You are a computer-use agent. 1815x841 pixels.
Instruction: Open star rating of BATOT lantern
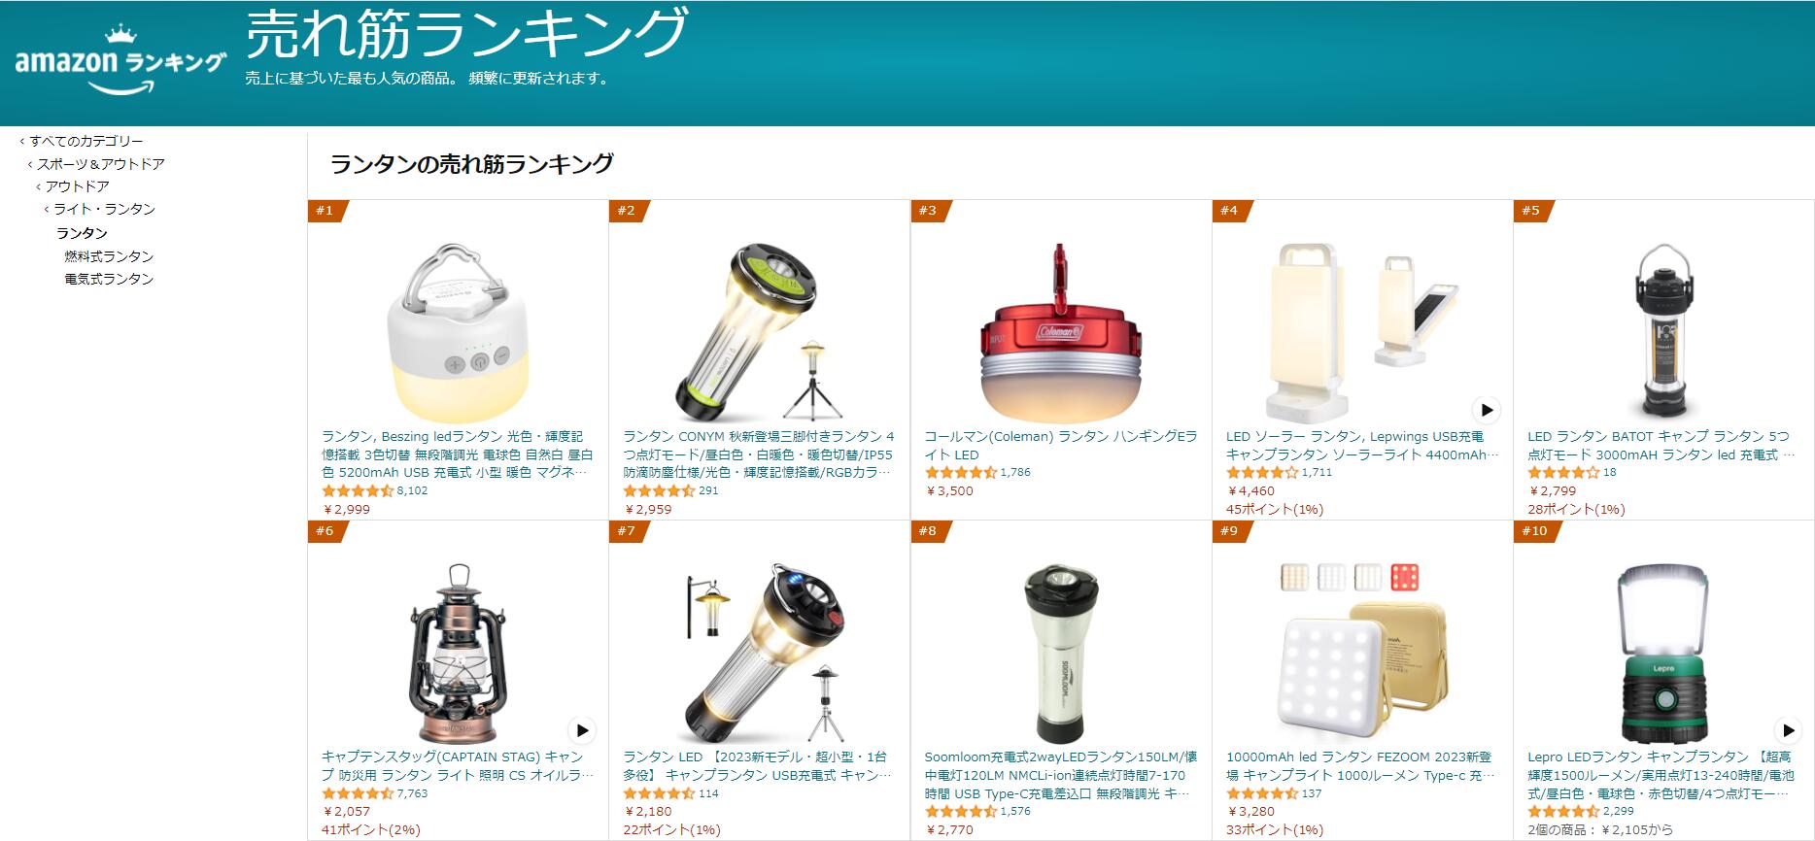pos(1563,473)
